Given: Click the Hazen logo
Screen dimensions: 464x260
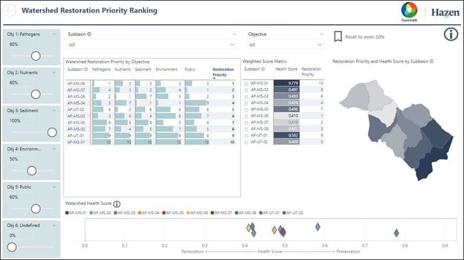Looking at the screenshot, I should click(445, 11).
